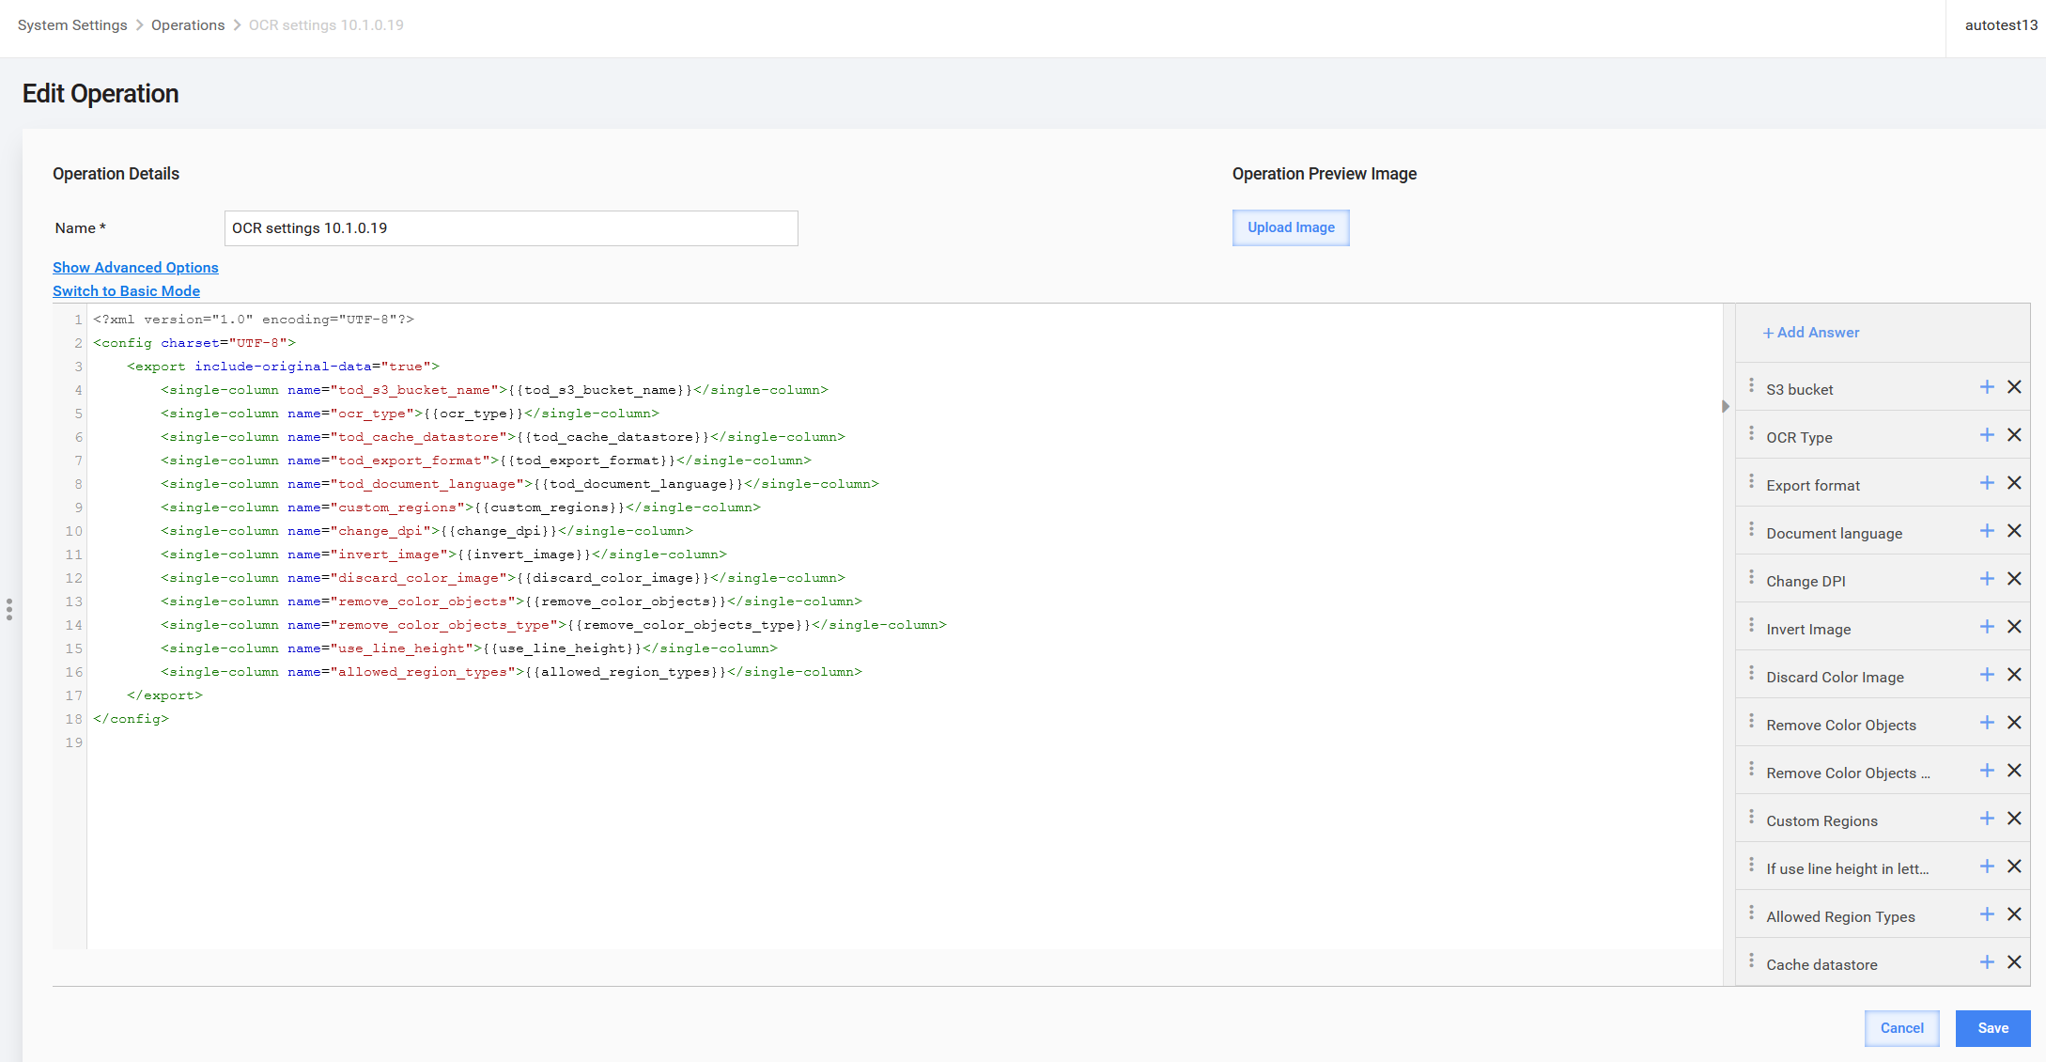
Task: Insert the Custom Regions answer via its plus icon
Action: [x=1987, y=819]
